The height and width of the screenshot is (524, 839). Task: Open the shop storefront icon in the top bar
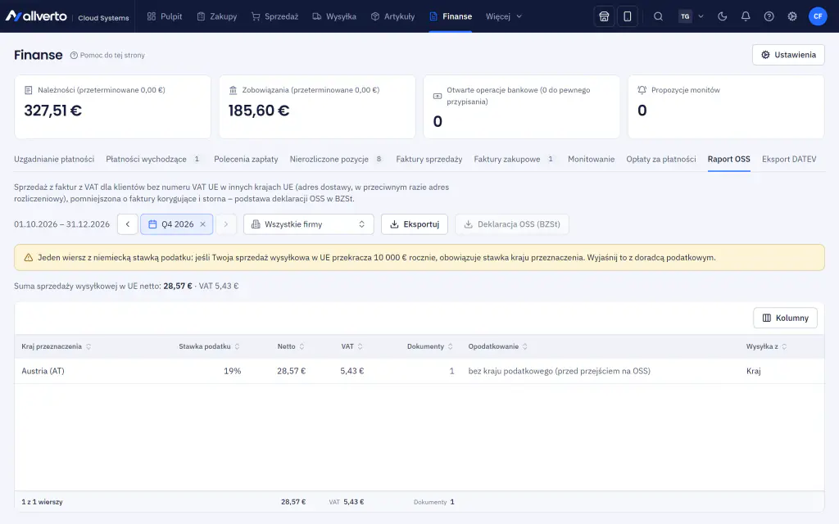coord(604,16)
